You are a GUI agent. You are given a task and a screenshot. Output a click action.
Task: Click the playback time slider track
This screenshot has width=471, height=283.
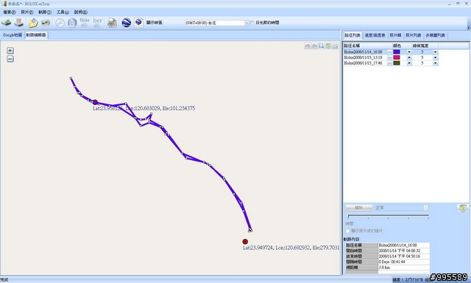tap(388, 215)
